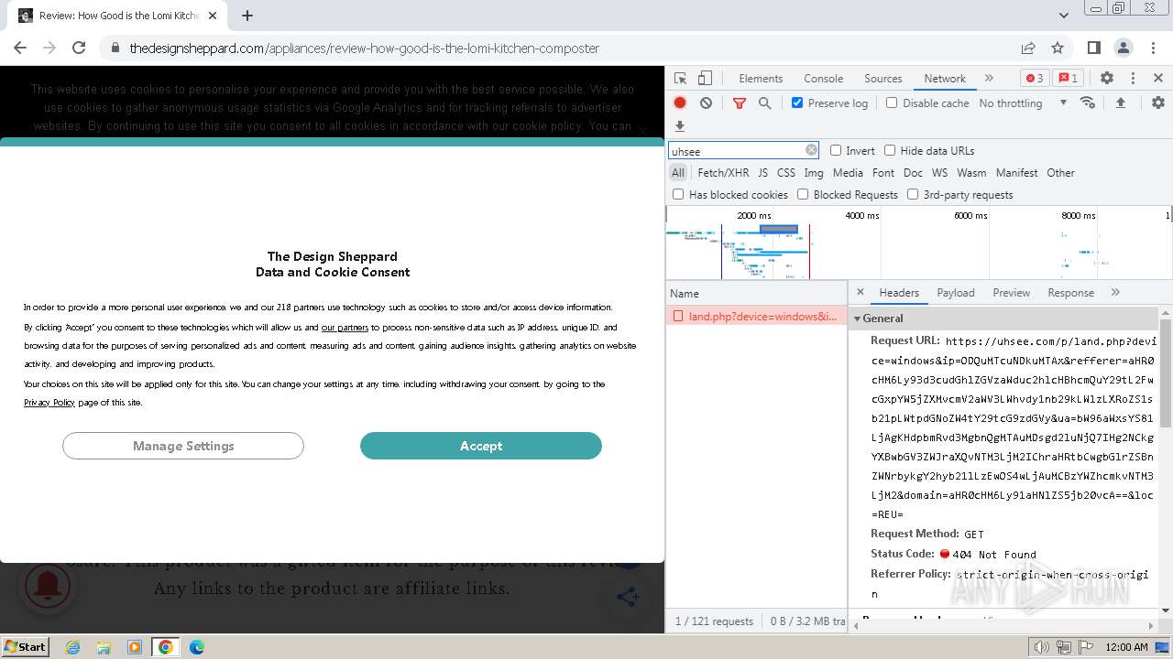
Task: Click the Name column header
Action: (756, 293)
